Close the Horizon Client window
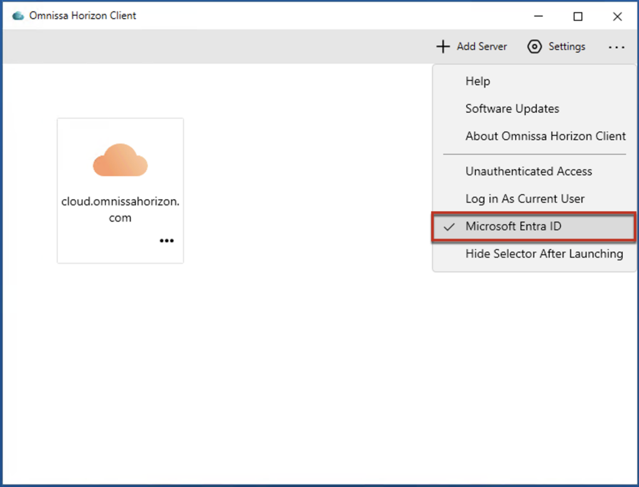 pyautogui.click(x=617, y=17)
